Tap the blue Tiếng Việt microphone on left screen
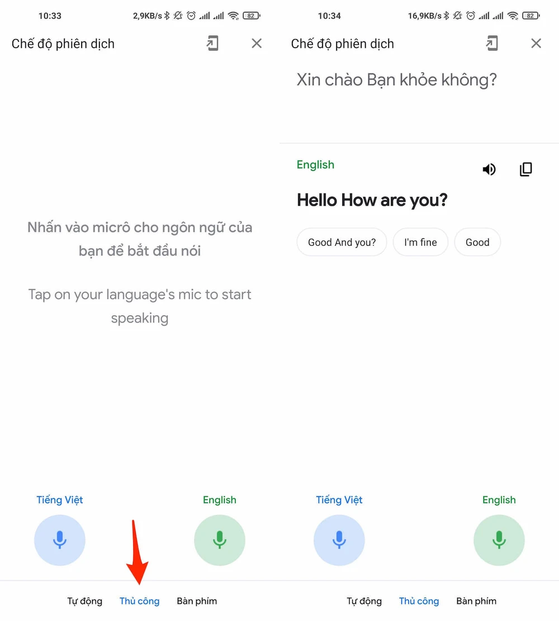The height and width of the screenshot is (621, 559). tap(60, 540)
